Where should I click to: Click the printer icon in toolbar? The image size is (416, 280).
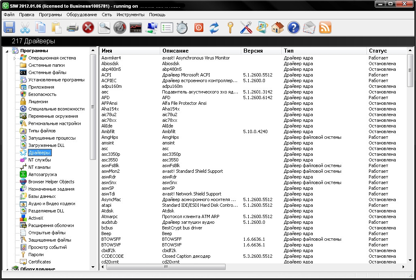point(72,28)
